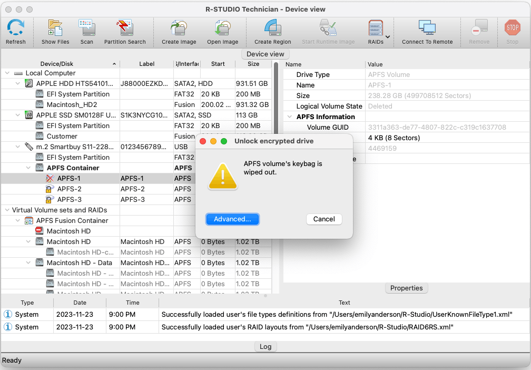Click the Size column header

coord(253,64)
